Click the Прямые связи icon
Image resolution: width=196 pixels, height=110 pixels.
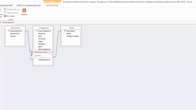pyautogui.click(x=5, y=13)
